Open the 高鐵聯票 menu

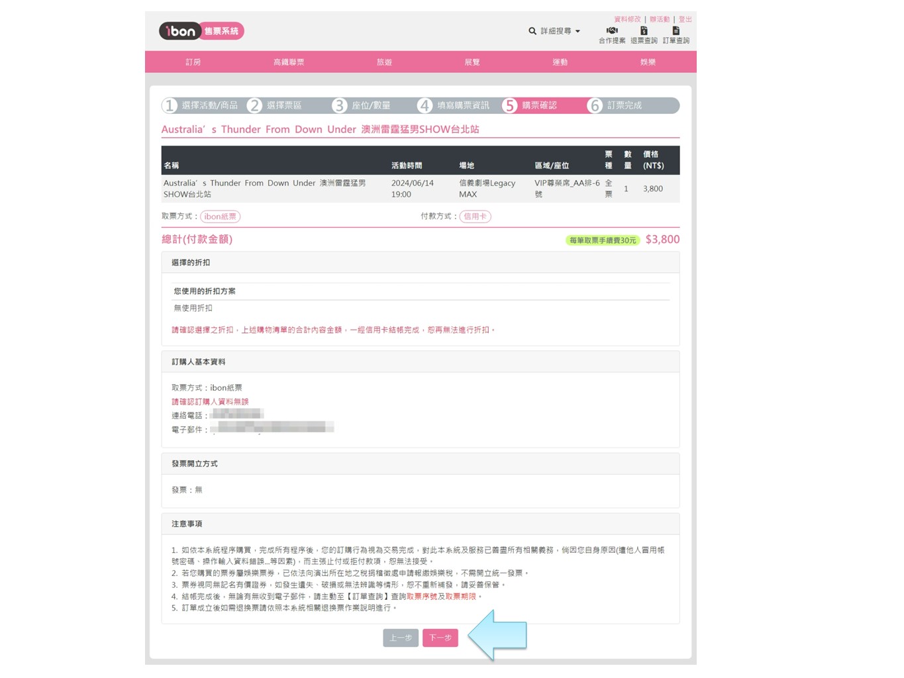point(289,62)
